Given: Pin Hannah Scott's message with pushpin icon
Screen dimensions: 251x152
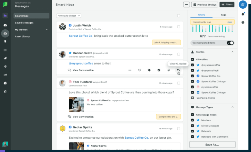Looking at the screenshot, I should [169, 70].
